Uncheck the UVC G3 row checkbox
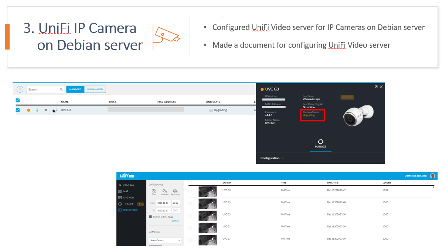The image size is (442, 251). click(18, 110)
